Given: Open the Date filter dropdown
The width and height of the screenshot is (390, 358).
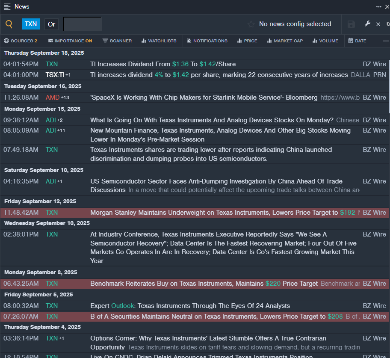Looking at the screenshot, I should (x=357, y=41).
